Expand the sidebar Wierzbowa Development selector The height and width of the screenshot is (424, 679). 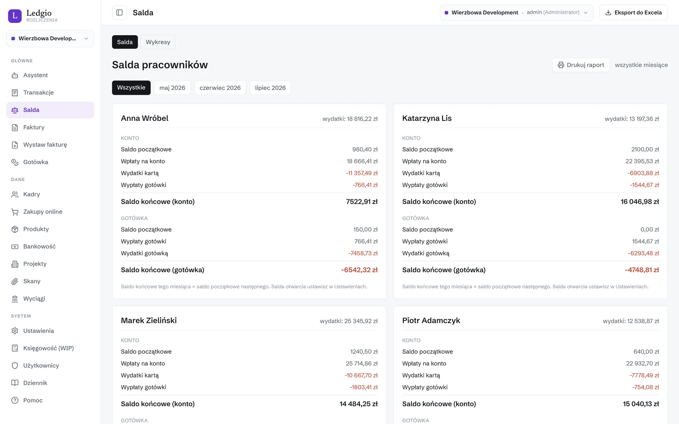[50, 39]
